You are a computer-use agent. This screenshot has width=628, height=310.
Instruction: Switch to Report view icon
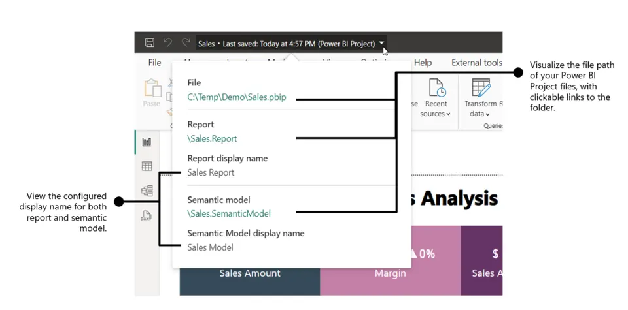coord(147,142)
